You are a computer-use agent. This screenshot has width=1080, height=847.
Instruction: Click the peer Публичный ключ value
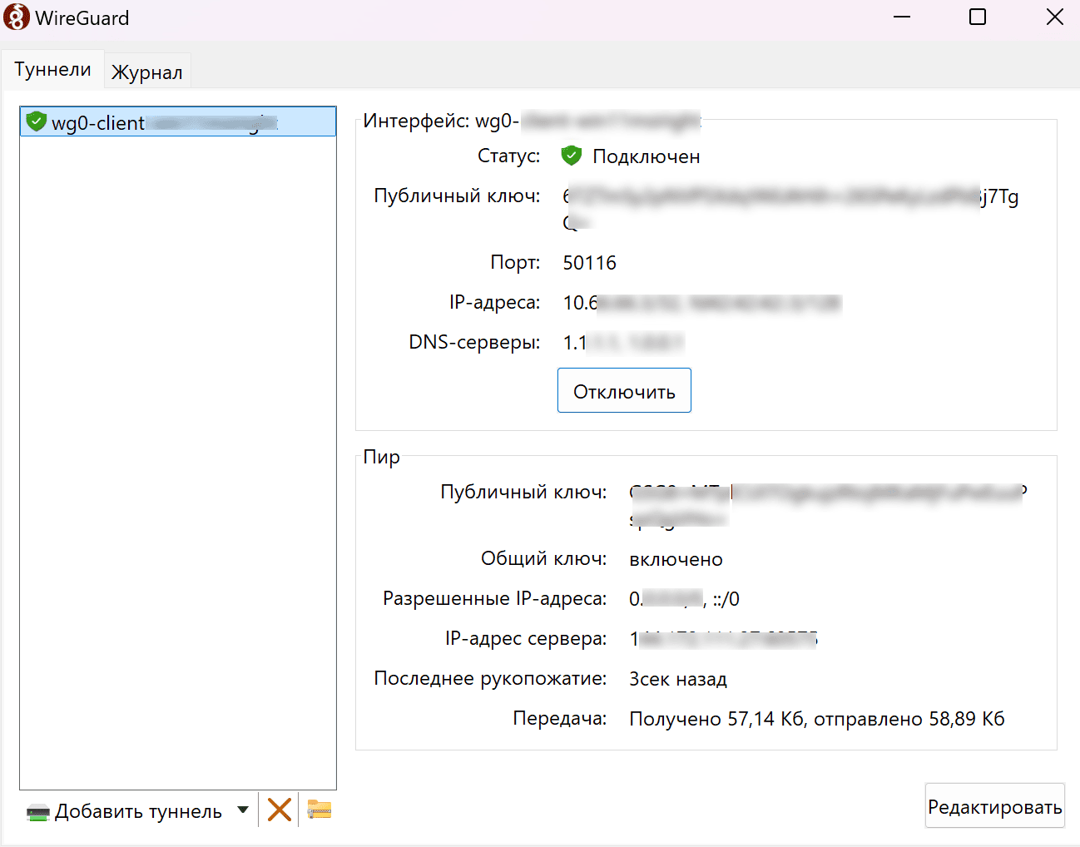pyautogui.click(x=829, y=505)
